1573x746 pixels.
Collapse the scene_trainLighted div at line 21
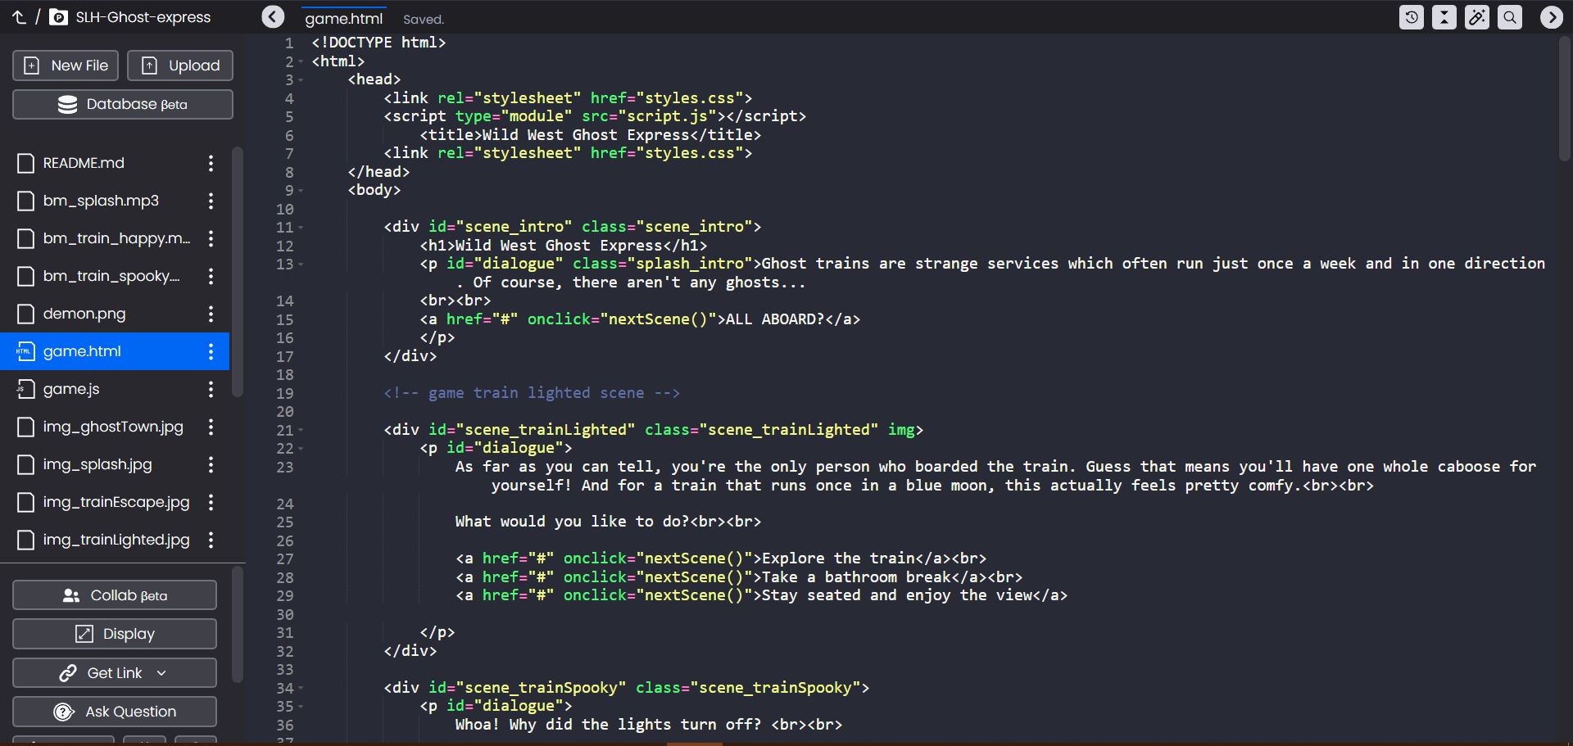click(301, 431)
